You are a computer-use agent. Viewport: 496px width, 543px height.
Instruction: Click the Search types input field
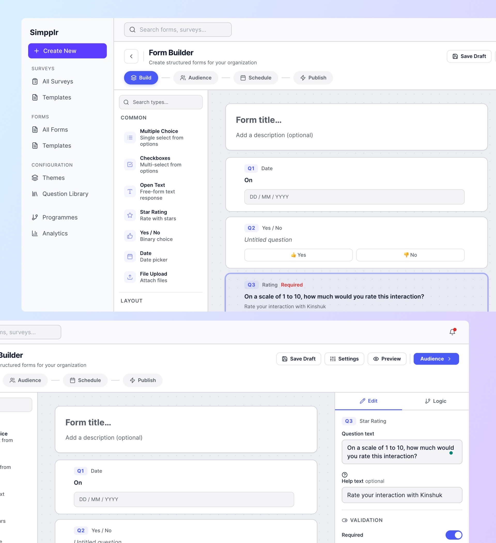pos(161,102)
